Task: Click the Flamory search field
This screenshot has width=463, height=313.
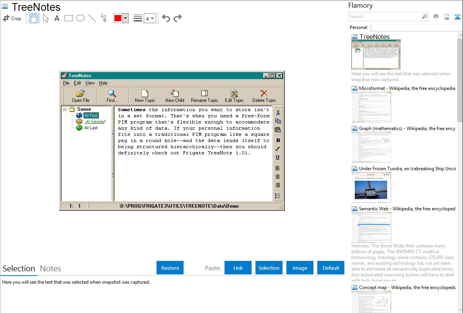Action: pyautogui.click(x=385, y=17)
